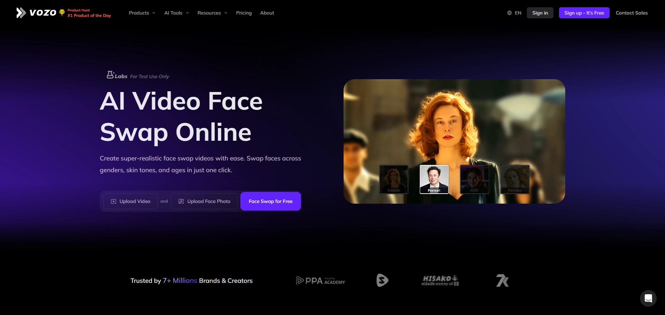Click the Hisako brand logo
Image resolution: width=665 pixels, height=315 pixels.
point(440,280)
